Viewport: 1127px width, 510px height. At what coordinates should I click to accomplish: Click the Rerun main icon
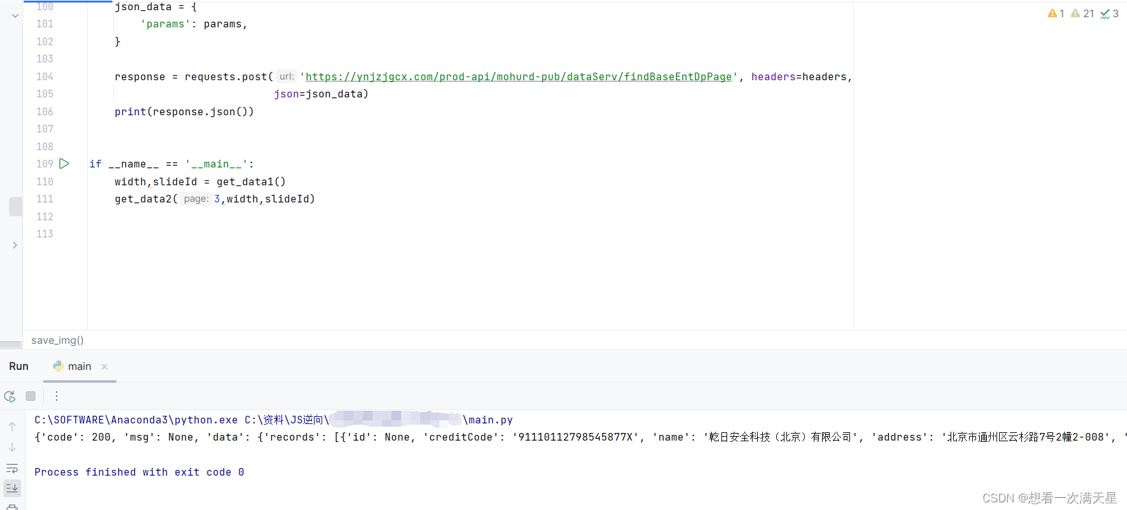coord(10,396)
